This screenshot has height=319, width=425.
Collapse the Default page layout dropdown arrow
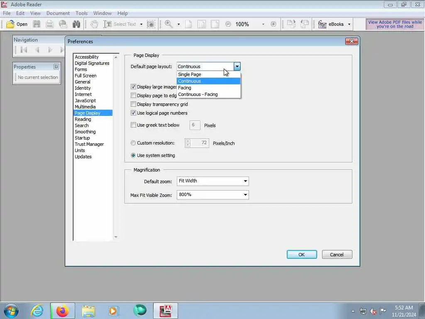[x=237, y=66]
